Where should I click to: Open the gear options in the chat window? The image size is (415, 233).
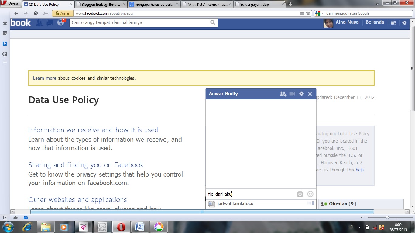pos(301,94)
